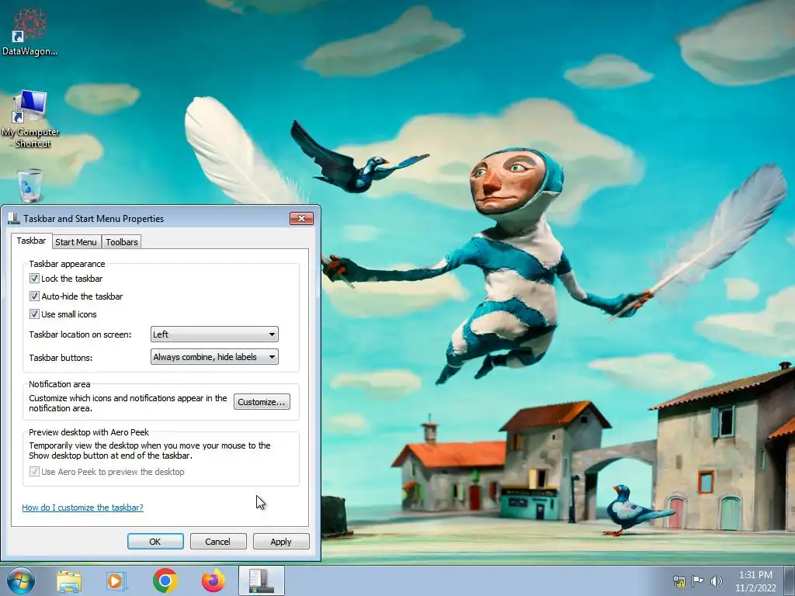Click the Customize... button
This screenshot has height=596, width=795.
[x=262, y=402]
